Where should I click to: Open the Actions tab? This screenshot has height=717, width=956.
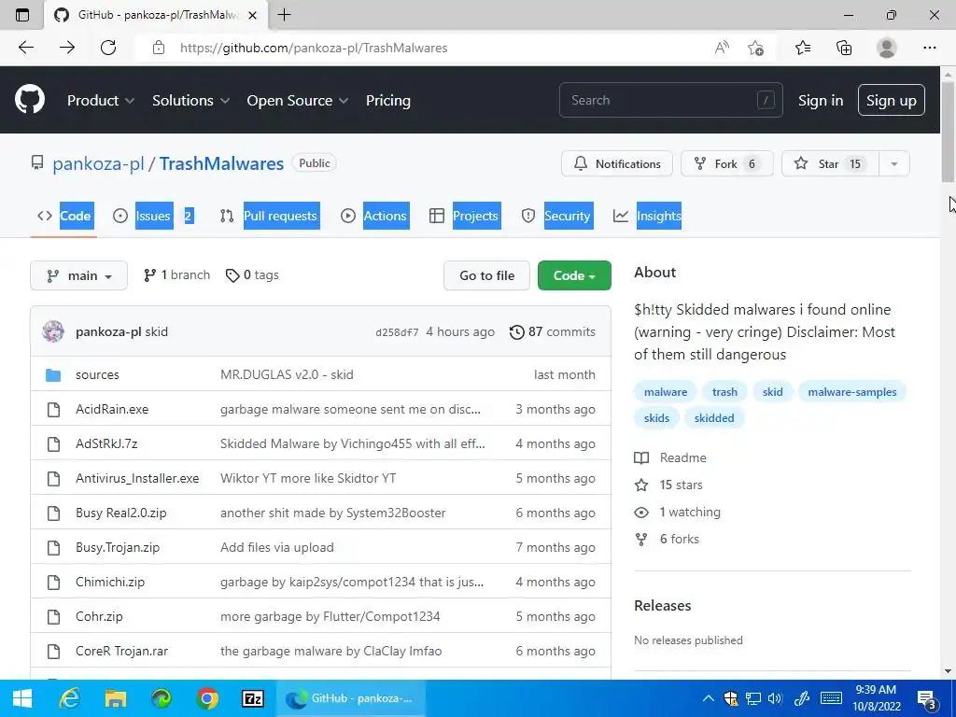(x=374, y=216)
